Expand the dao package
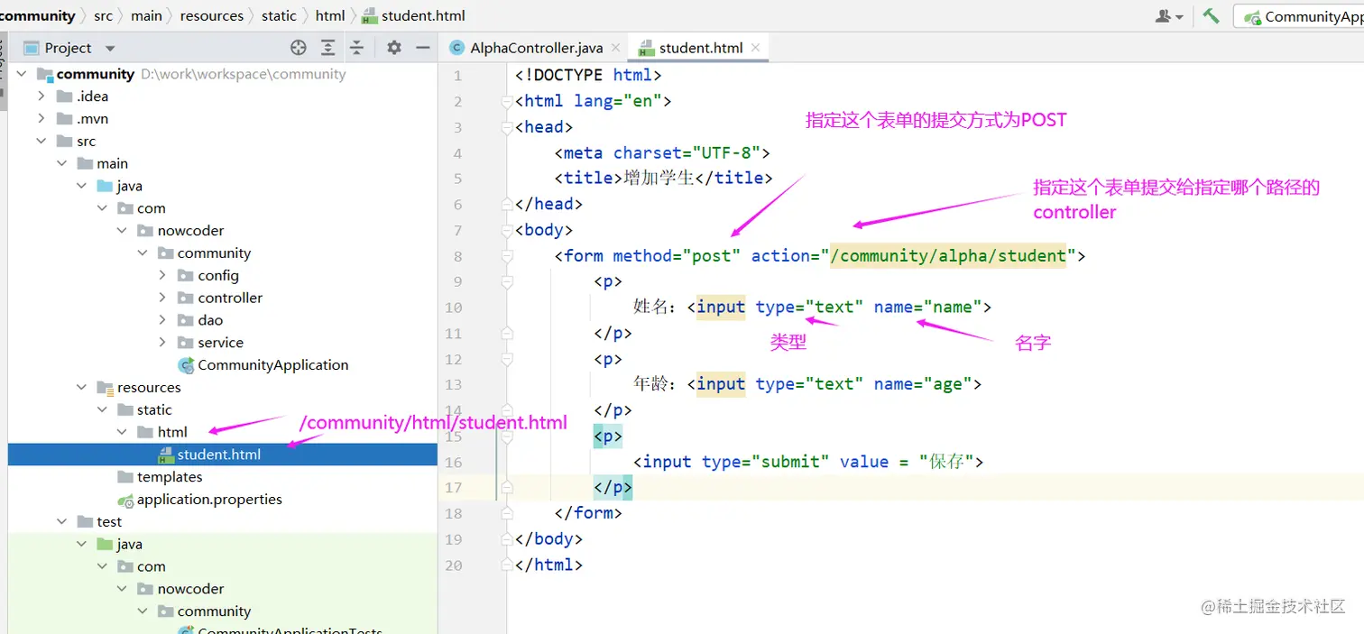This screenshot has height=634, width=1364. [162, 320]
